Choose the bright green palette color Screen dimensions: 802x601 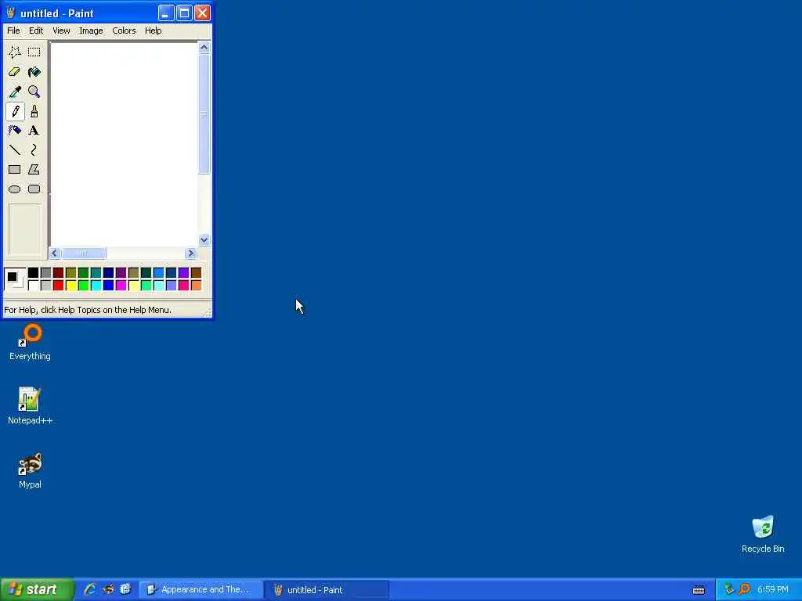pyautogui.click(x=83, y=285)
